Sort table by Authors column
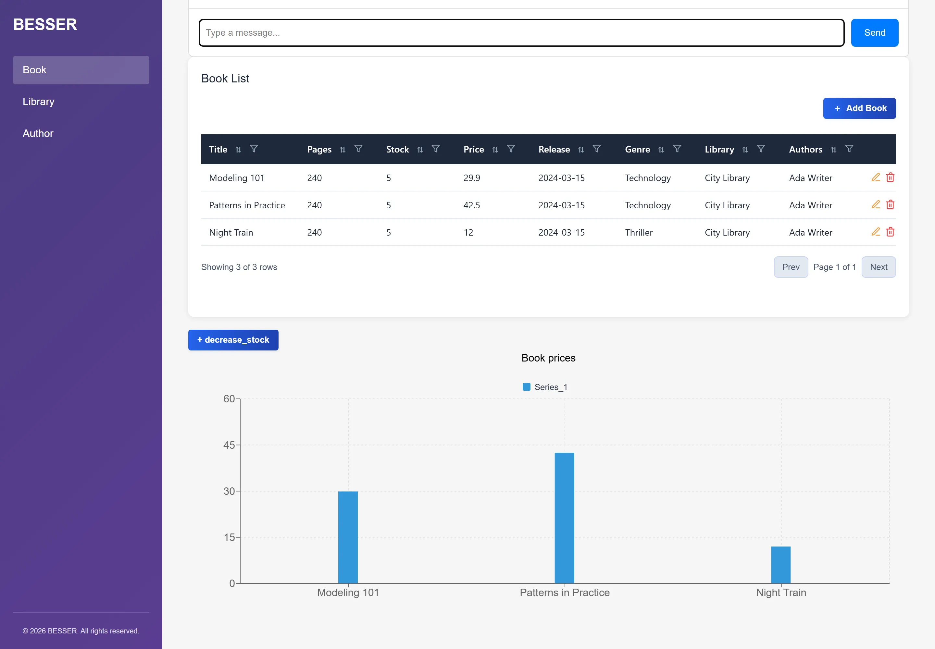This screenshot has width=935, height=649. [834, 150]
